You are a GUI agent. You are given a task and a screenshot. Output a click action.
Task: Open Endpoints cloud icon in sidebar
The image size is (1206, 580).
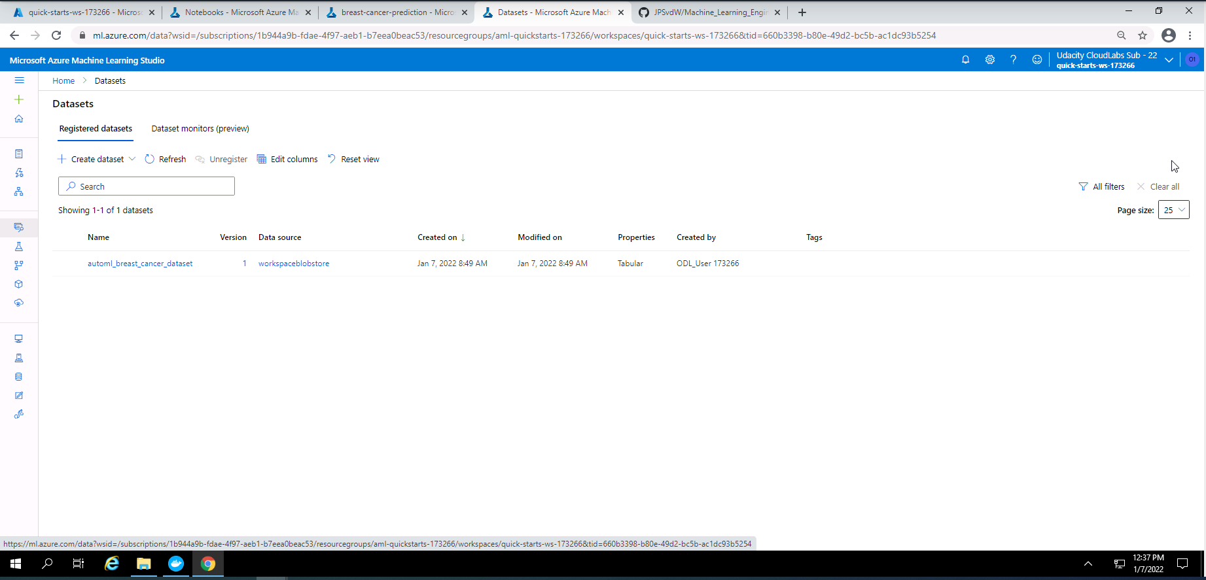[19, 303]
